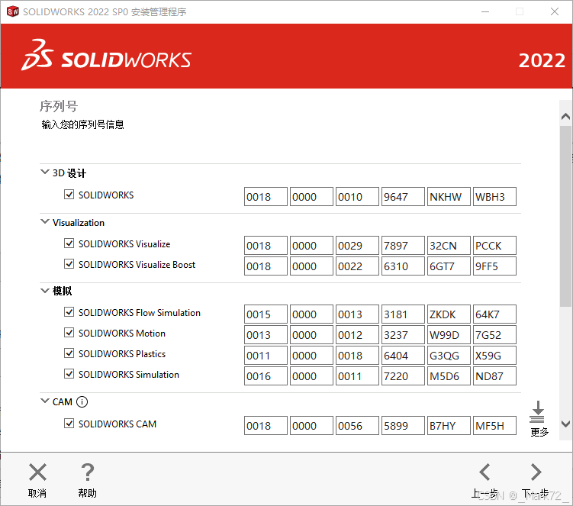Click the Cancel X icon

pos(37,472)
